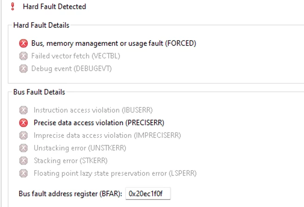Click the UNSTKERR greyed indicator icon
This screenshot has width=304, height=207.
point(24,148)
